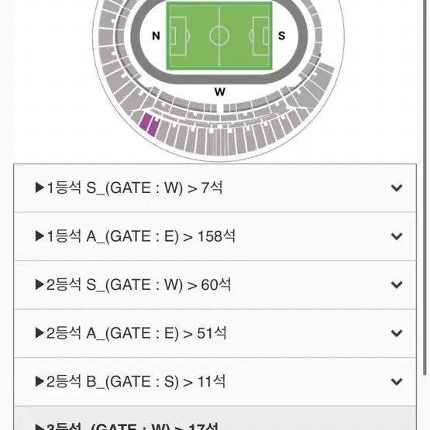Expand 2등석 B (GATE : S) 11석 chevron
This screenshot has width=430, height=430.
397,381
